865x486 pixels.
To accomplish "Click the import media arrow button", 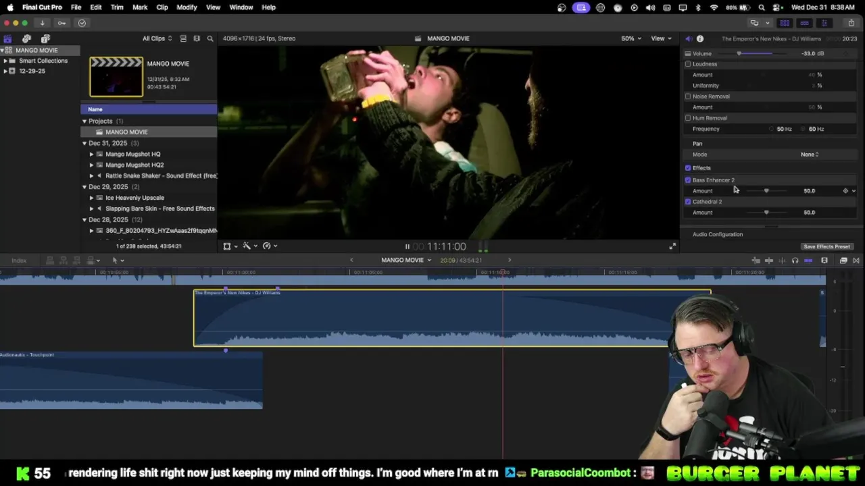I will coord(42,23).
